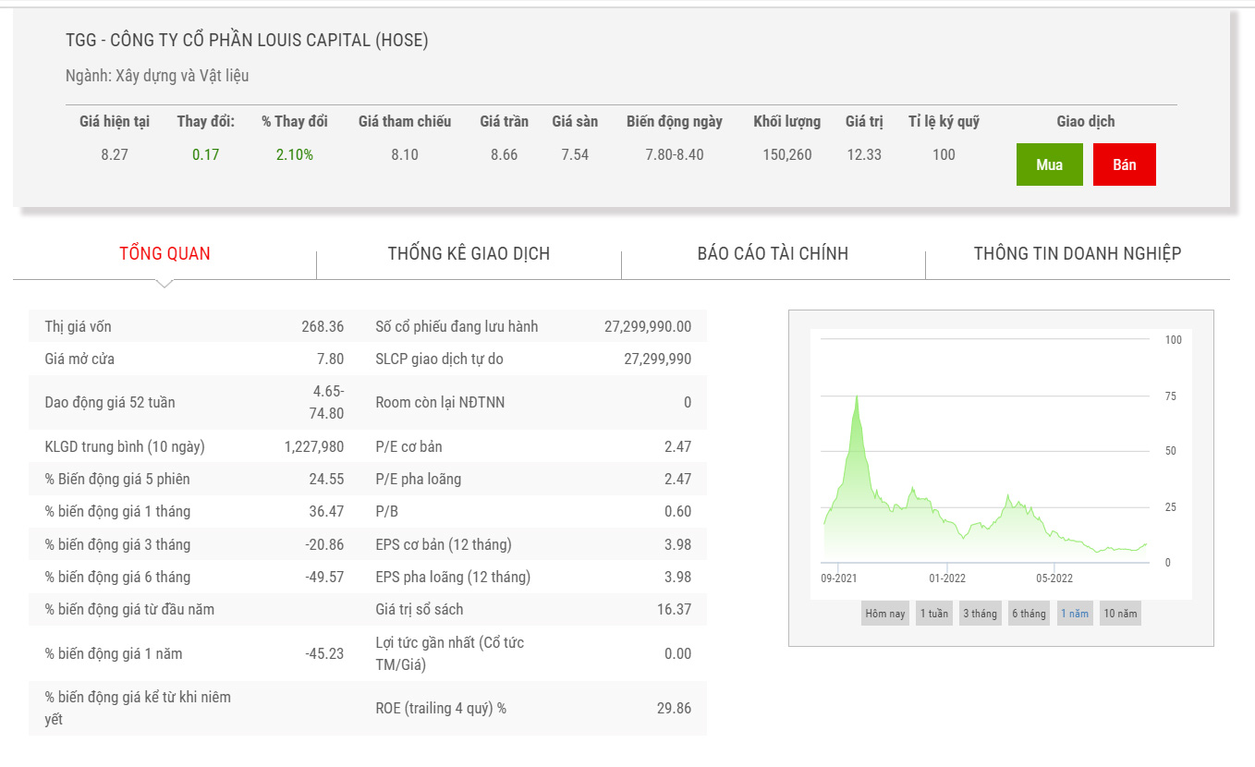Click the Thị giá vốn row
The height and width of the screenshot is (767, 1255).
coord(194,326)
